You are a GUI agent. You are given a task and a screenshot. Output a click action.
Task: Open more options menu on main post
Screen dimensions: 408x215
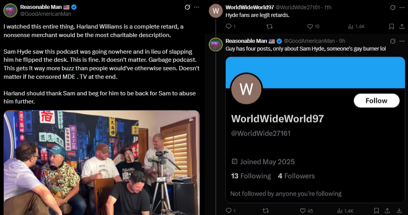(x=197, y=7)
